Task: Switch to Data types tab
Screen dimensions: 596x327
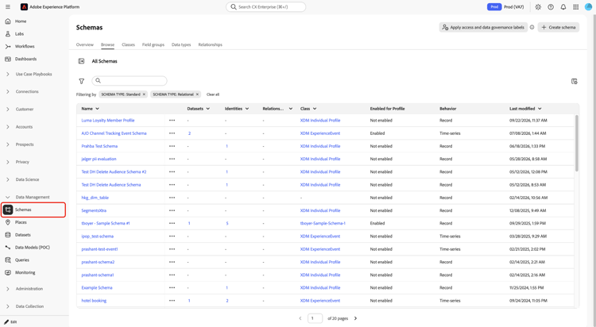Action: point(181,44)
